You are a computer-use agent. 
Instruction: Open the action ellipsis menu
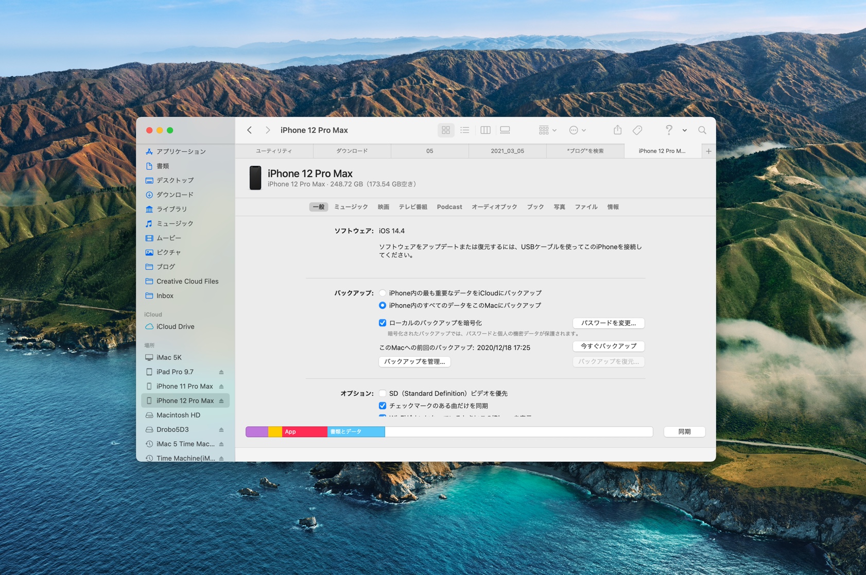[577, 130]
